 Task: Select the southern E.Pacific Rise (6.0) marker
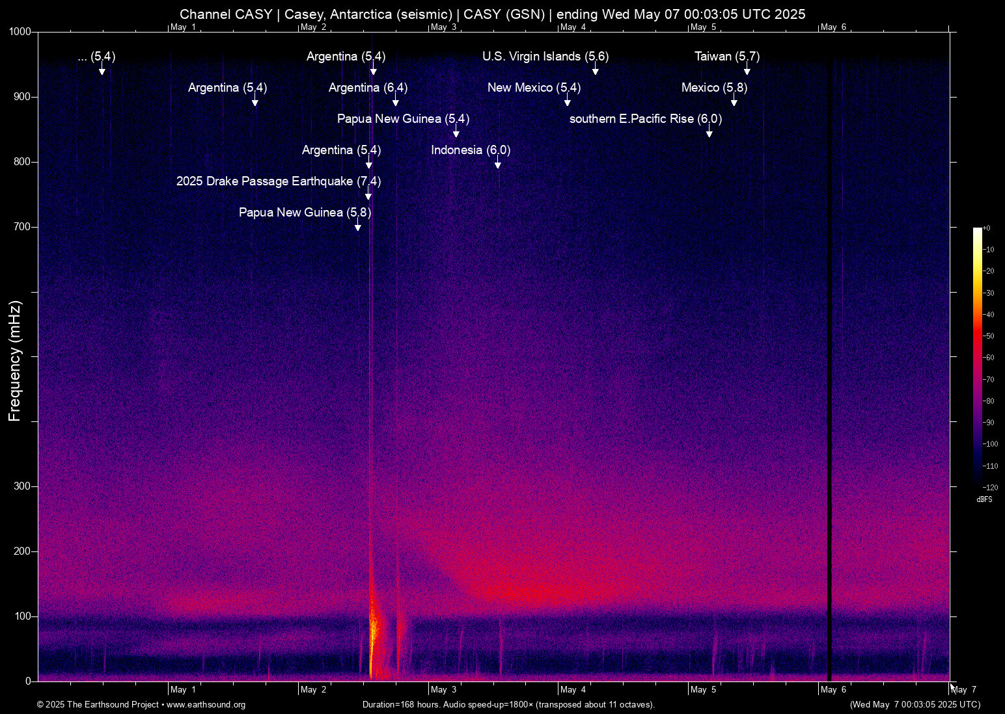[646, 119]
